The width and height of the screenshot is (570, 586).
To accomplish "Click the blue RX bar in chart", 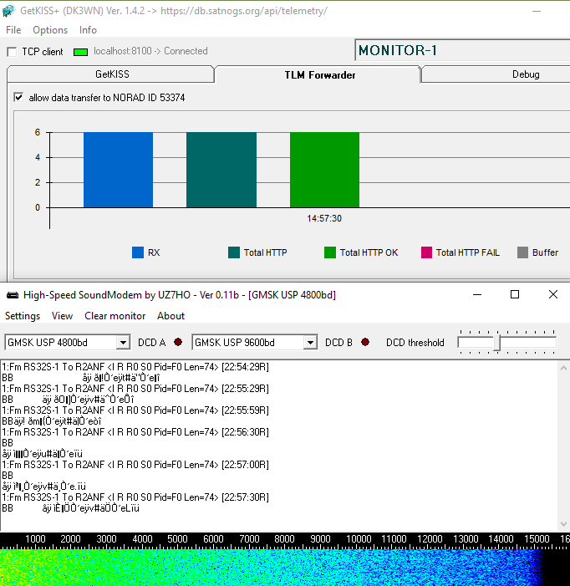I will click(118, 170).
